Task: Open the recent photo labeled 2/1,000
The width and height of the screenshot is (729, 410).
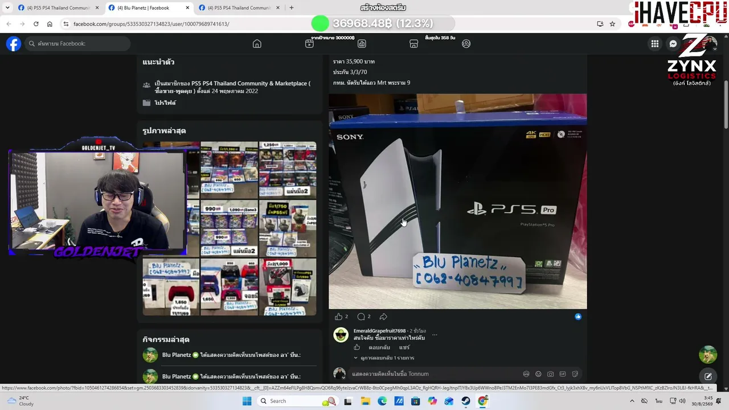Action: point(288,287)
